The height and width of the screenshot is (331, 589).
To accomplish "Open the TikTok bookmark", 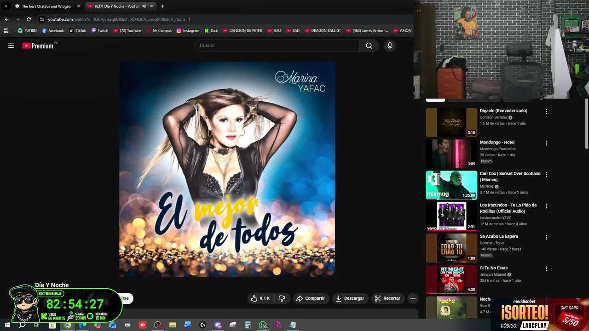I will 78,31.
